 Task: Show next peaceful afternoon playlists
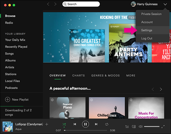161,89
